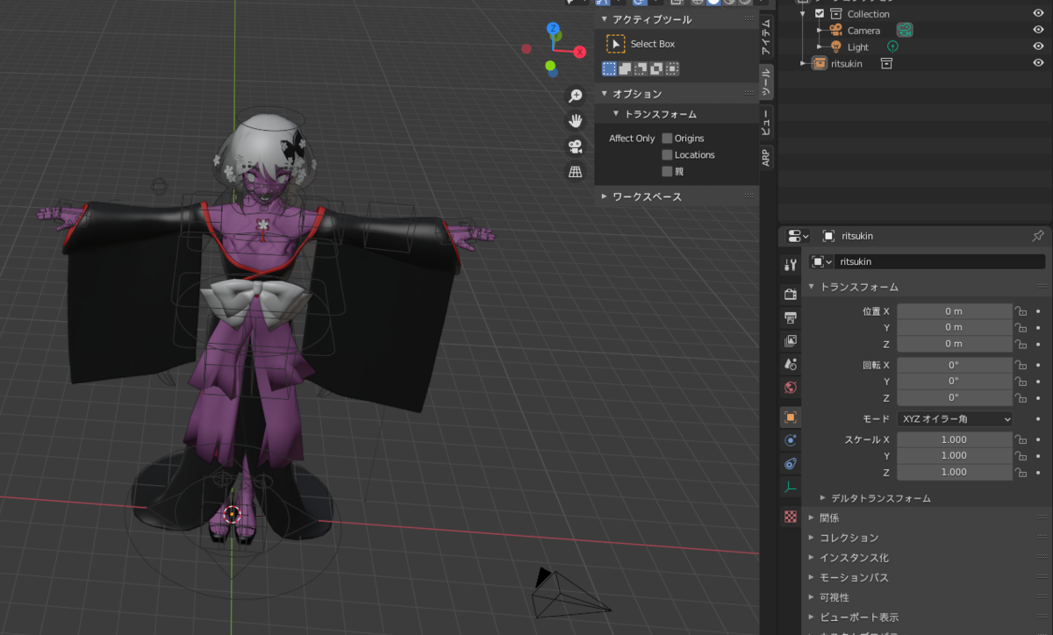This screenshot has width=1053, height=635.
Task: Click the pan view hand icon
Action: pos(576,121)
